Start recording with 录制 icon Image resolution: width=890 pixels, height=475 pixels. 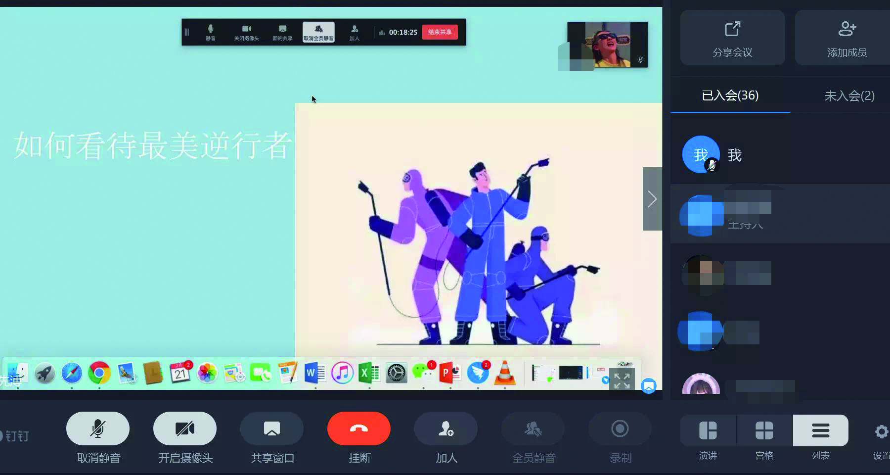click(620, 428)
